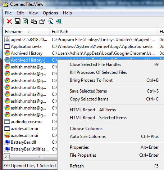Click the horizontal scrollbar thumb
The width and height of the screenshot is (164, 170).
point(33,157)
